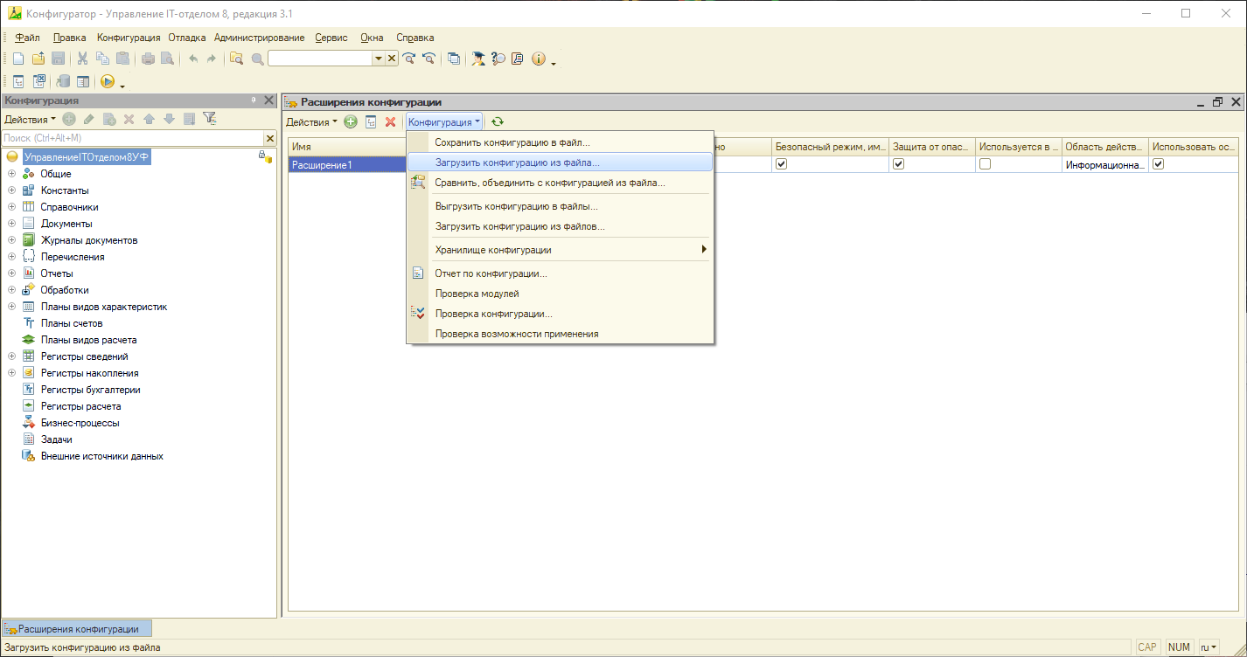The width and height of the screenshot is (1247, 657).
Task: Click the tree filter funnel icon
Action: [x=209, y=119]
